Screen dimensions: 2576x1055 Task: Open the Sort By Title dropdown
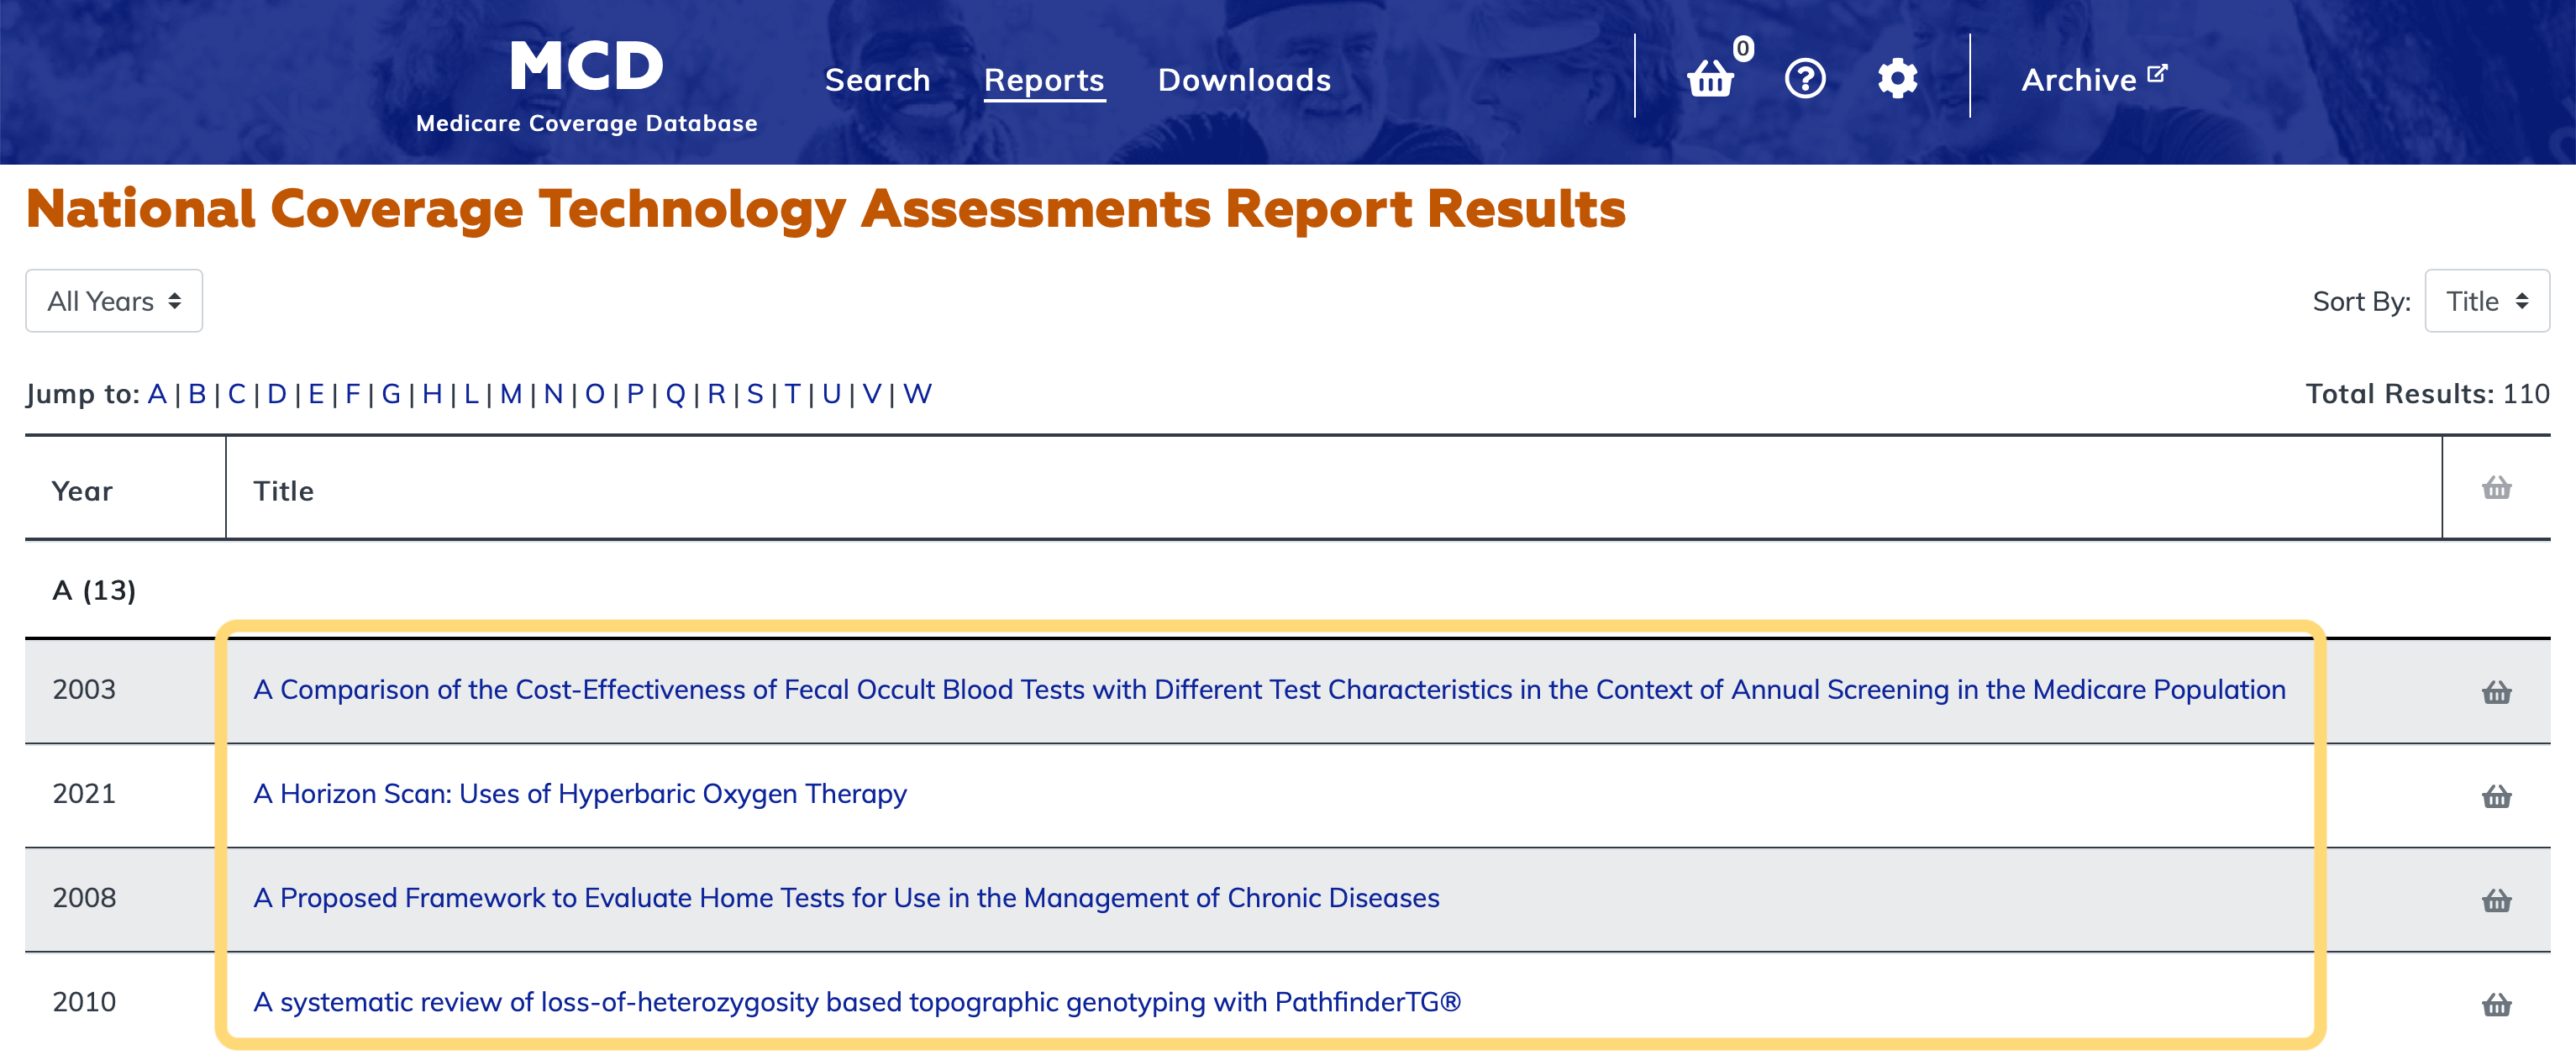(x=2486, y=301)
